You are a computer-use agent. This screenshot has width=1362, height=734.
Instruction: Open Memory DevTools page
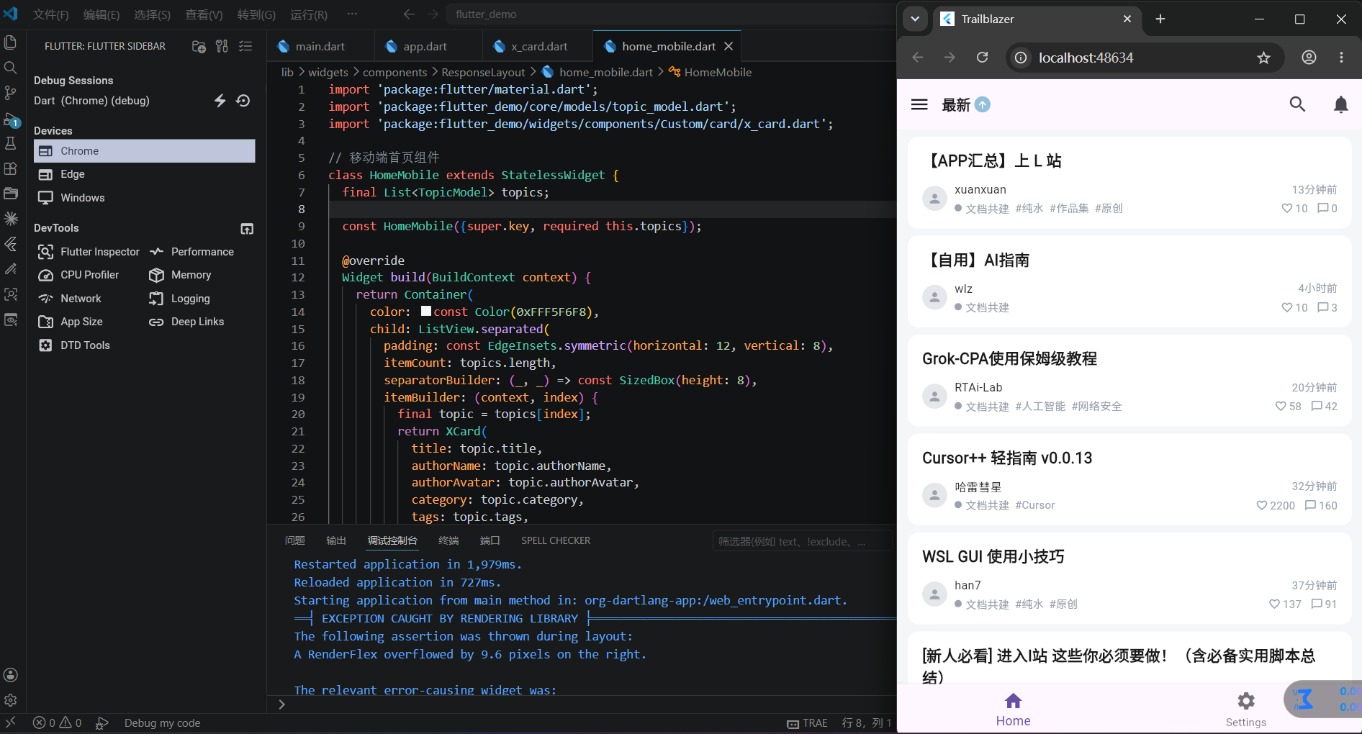180,275
